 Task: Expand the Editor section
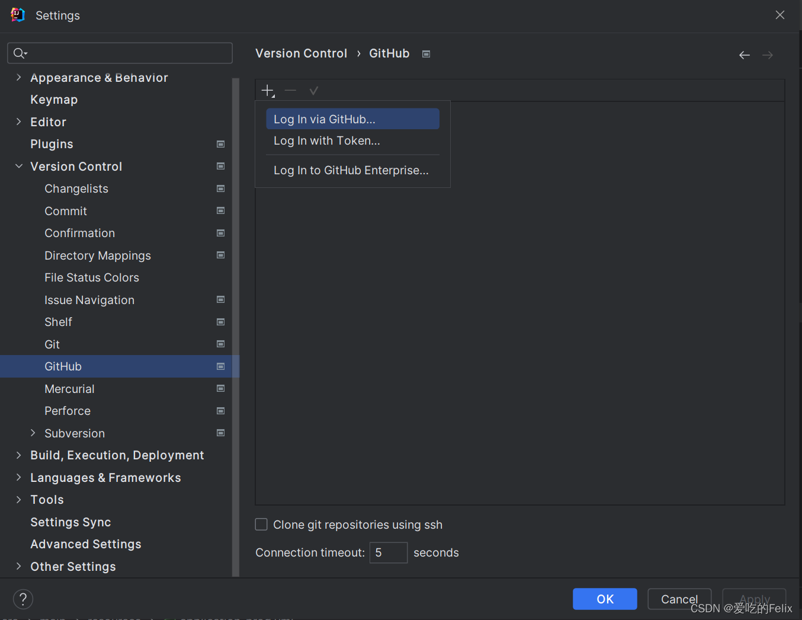point(18,122)
